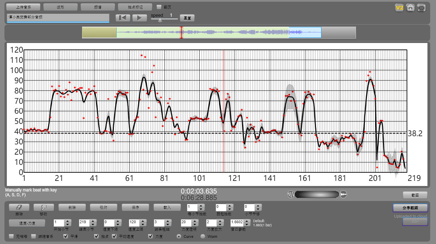Toggle fullscreen with the expand icon

click(x=422, y=8)
